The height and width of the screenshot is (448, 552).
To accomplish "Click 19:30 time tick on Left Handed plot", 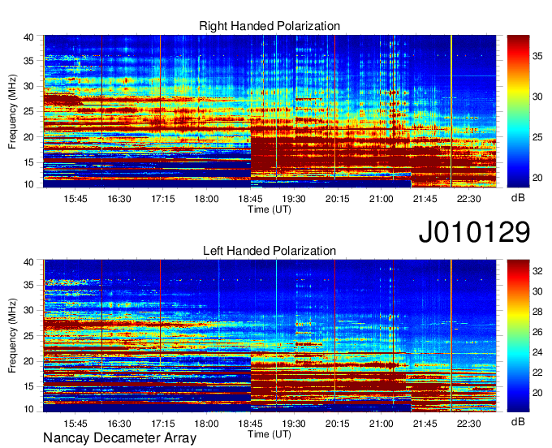I will pos(294,424).
